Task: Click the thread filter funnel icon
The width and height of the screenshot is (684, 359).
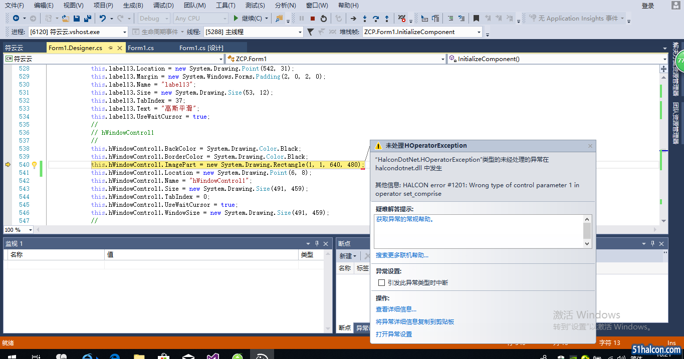Action: [x=311, y=32]
